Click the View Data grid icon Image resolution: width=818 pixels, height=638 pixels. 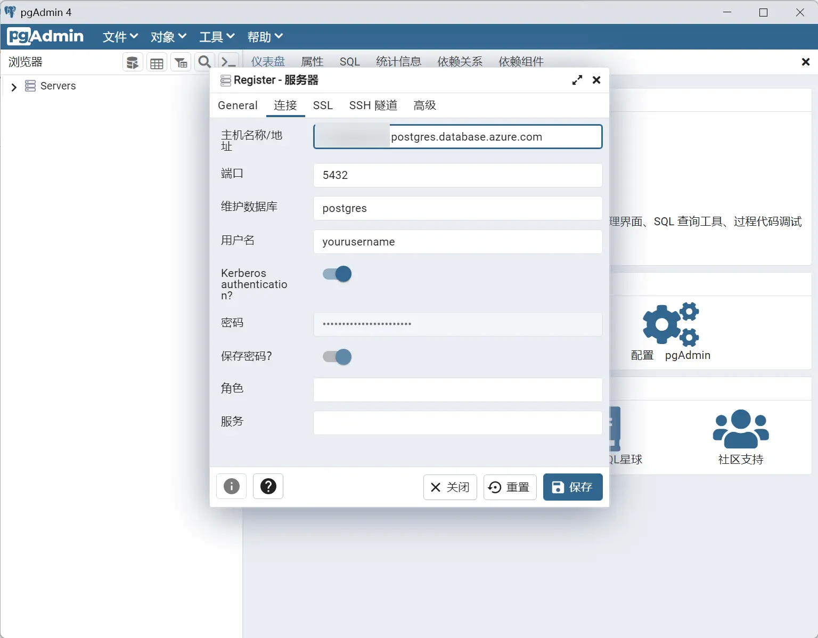[157, 62]
